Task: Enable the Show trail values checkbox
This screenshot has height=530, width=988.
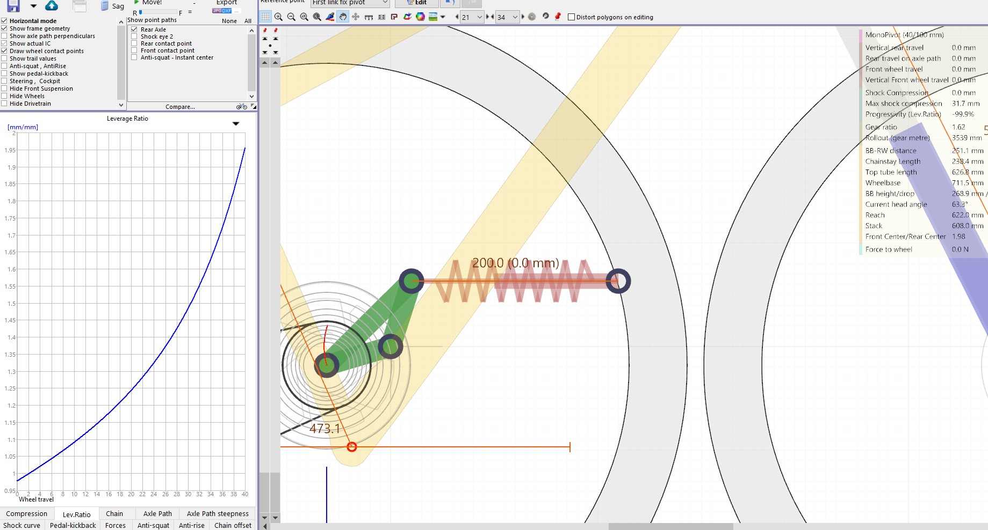Action: point(5,58)
